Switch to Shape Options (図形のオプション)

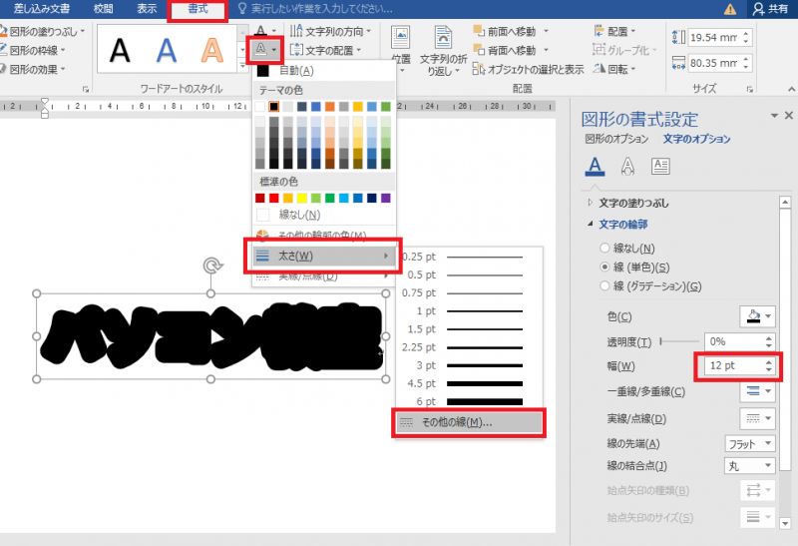[x=616, y=139]
